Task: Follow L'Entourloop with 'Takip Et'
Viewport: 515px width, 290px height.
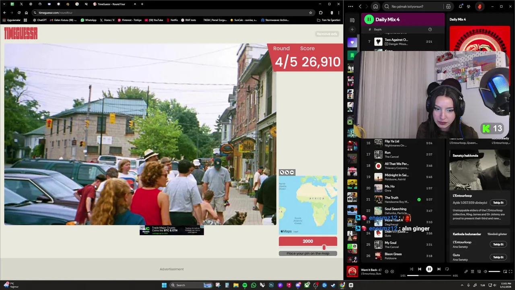Action: coord(498,203)
